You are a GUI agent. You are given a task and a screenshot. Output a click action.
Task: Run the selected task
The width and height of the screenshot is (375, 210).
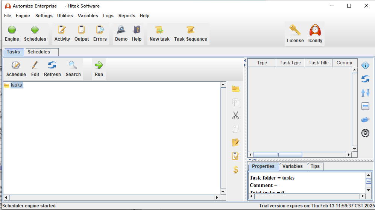click(x=99, y=69)
